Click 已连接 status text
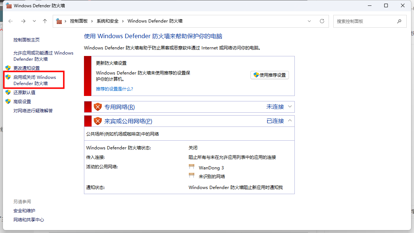The height and width of the screenshot is (233, 414). pos(275,121)
